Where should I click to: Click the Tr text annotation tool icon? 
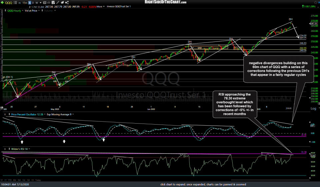(x=45, y=3)
